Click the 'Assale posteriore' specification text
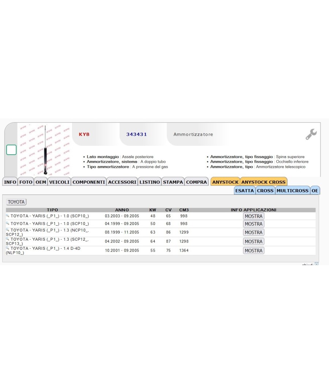 tap(137, 157)
